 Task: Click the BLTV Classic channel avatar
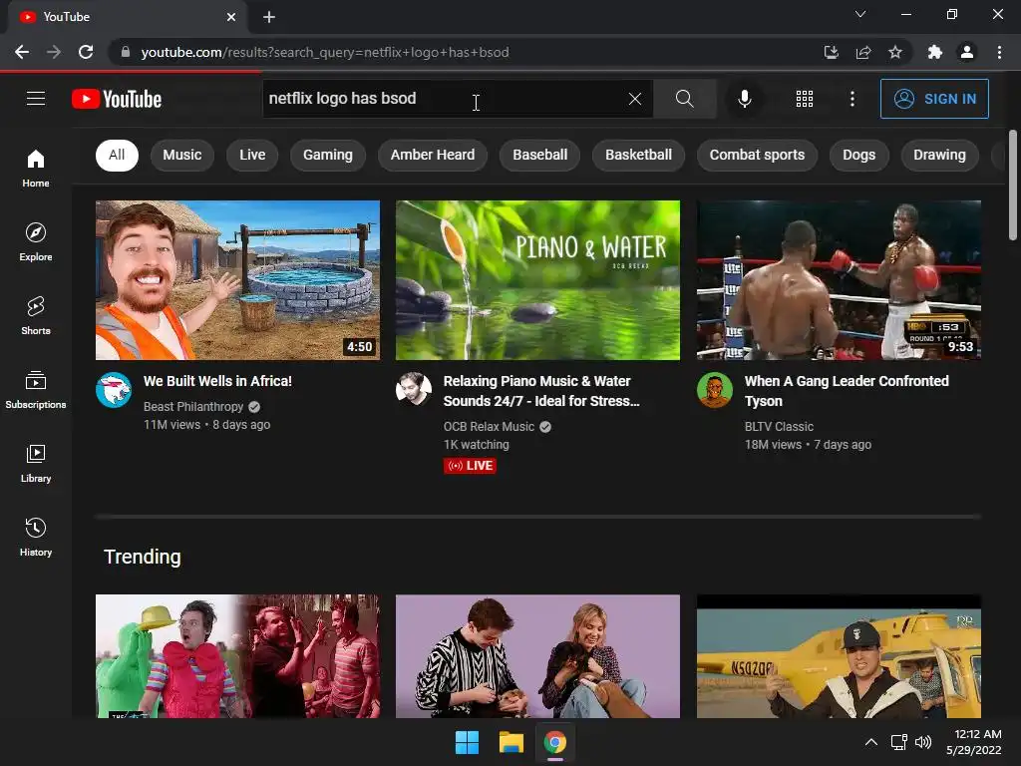tap(715, 390)
